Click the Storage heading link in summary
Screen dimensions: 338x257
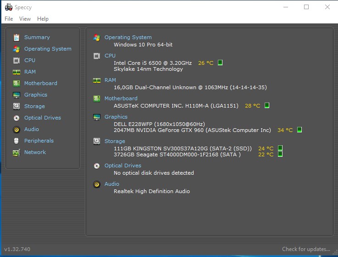[x=115, y=141]
